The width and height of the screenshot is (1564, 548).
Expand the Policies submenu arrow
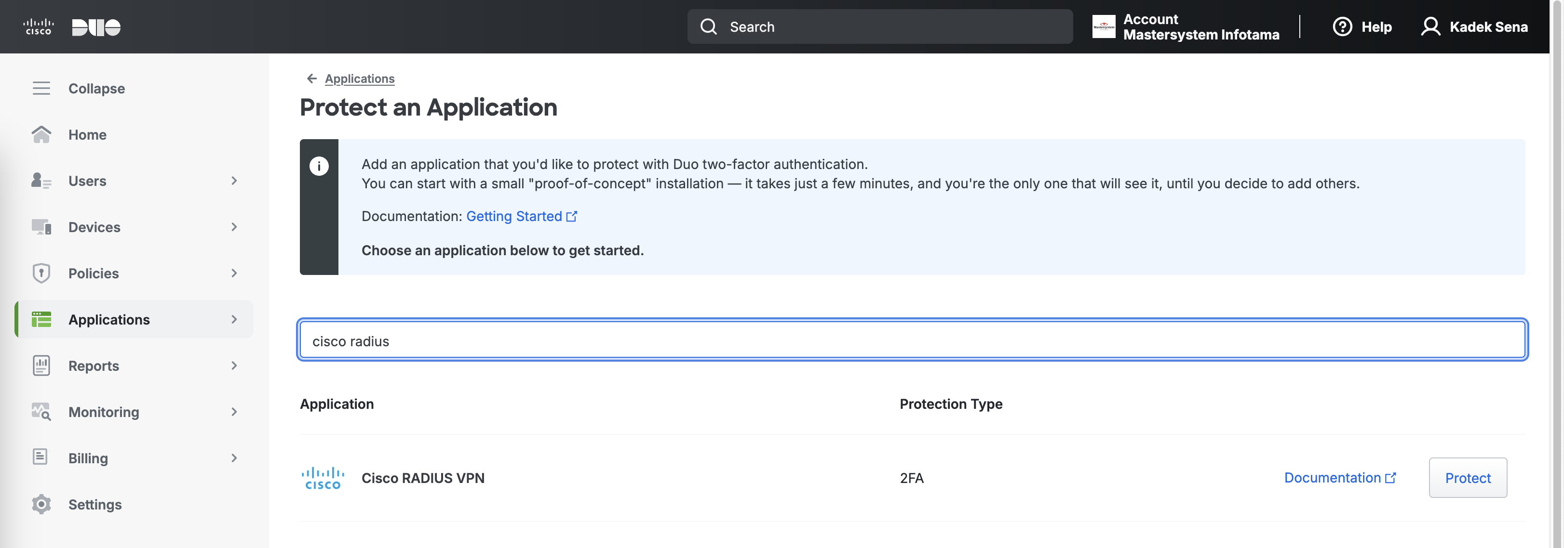click(x=234, y=274)
